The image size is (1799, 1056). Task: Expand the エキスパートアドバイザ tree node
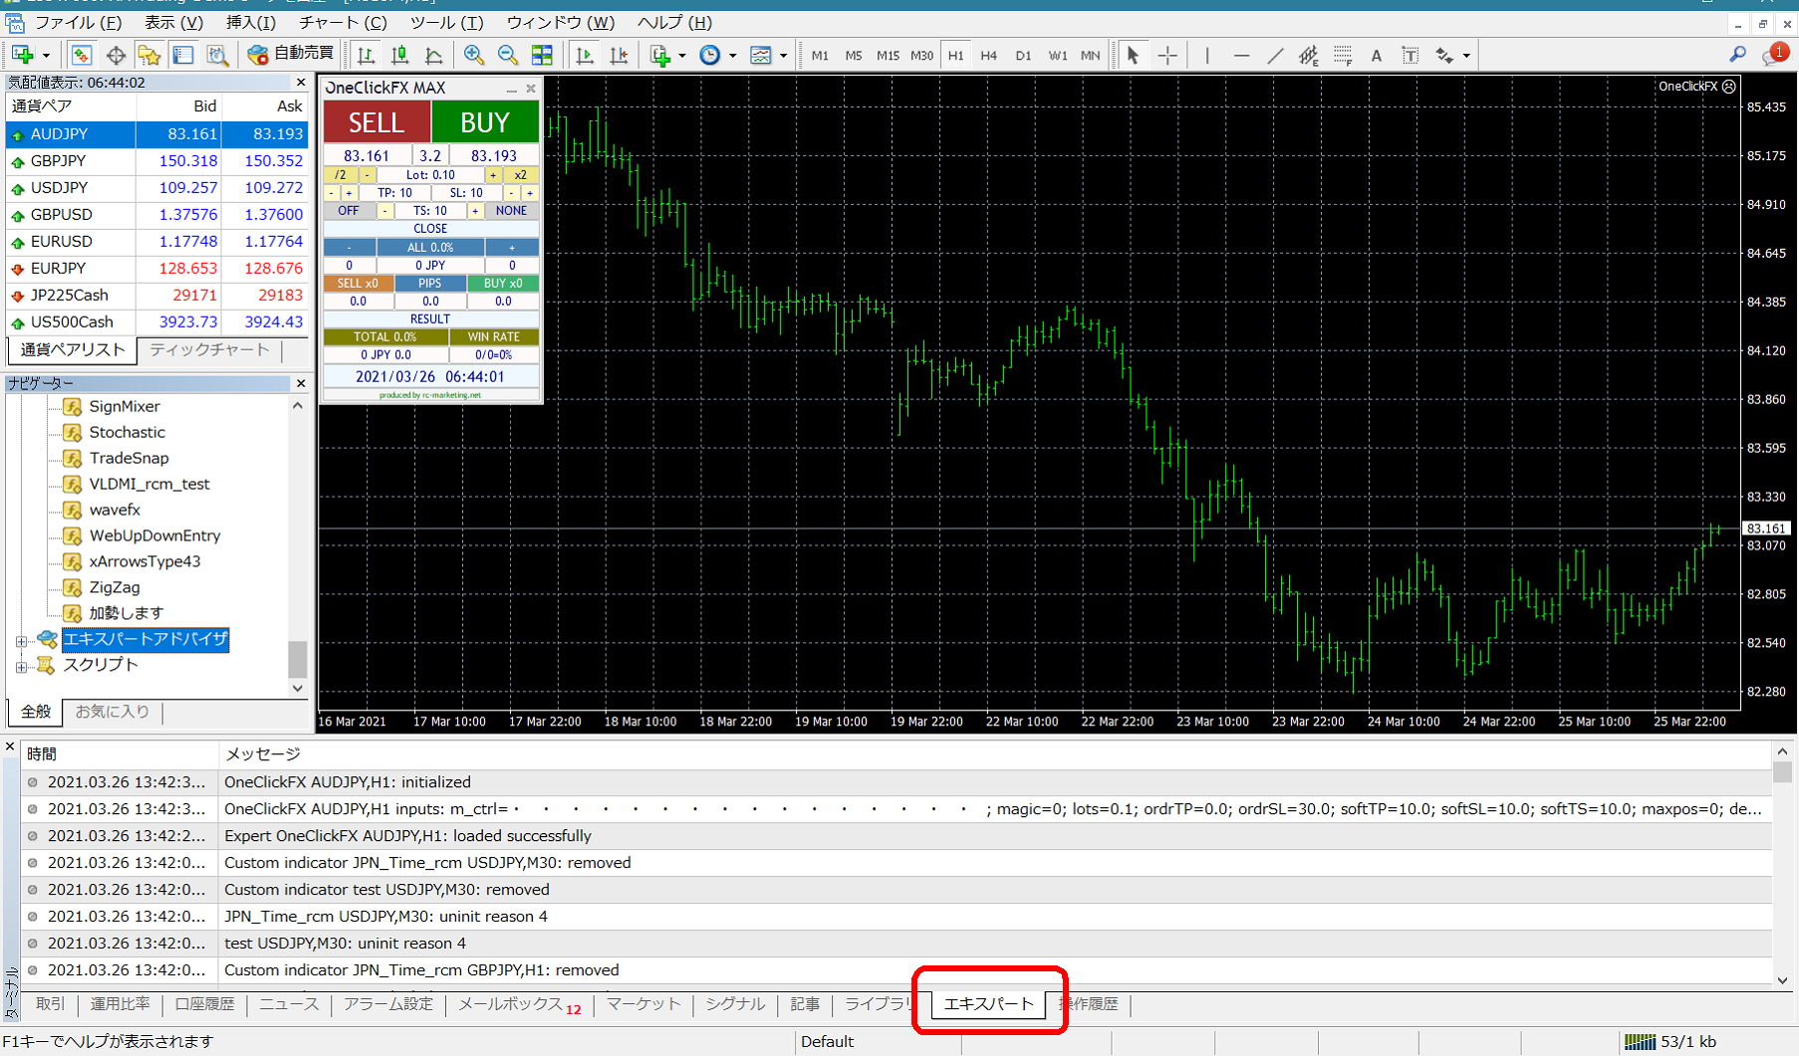21,640
